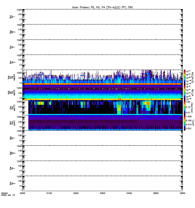Click the 0200 time axis label
This screenshot has height=208, width=195.
coord(76,193)
